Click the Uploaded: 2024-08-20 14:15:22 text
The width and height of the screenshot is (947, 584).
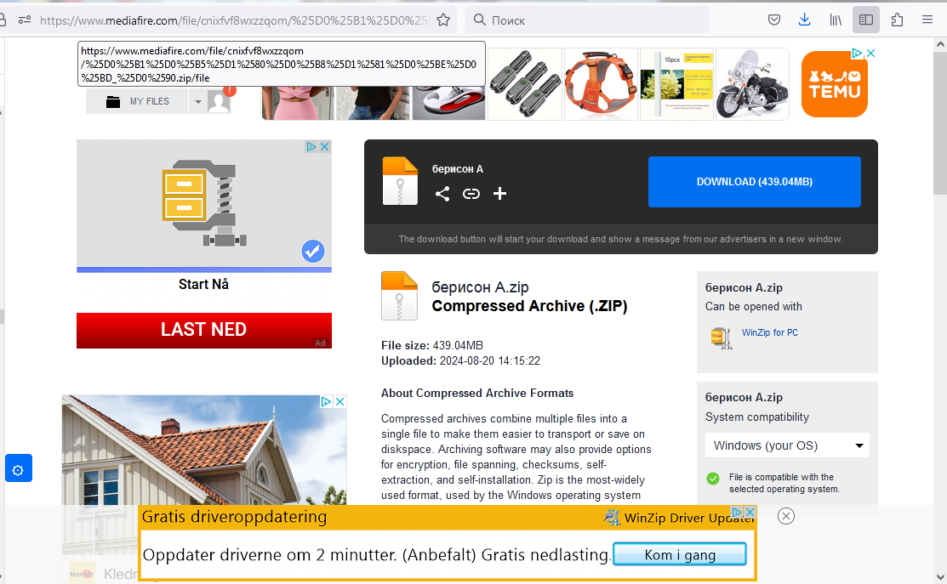click(x=461, y=360)
